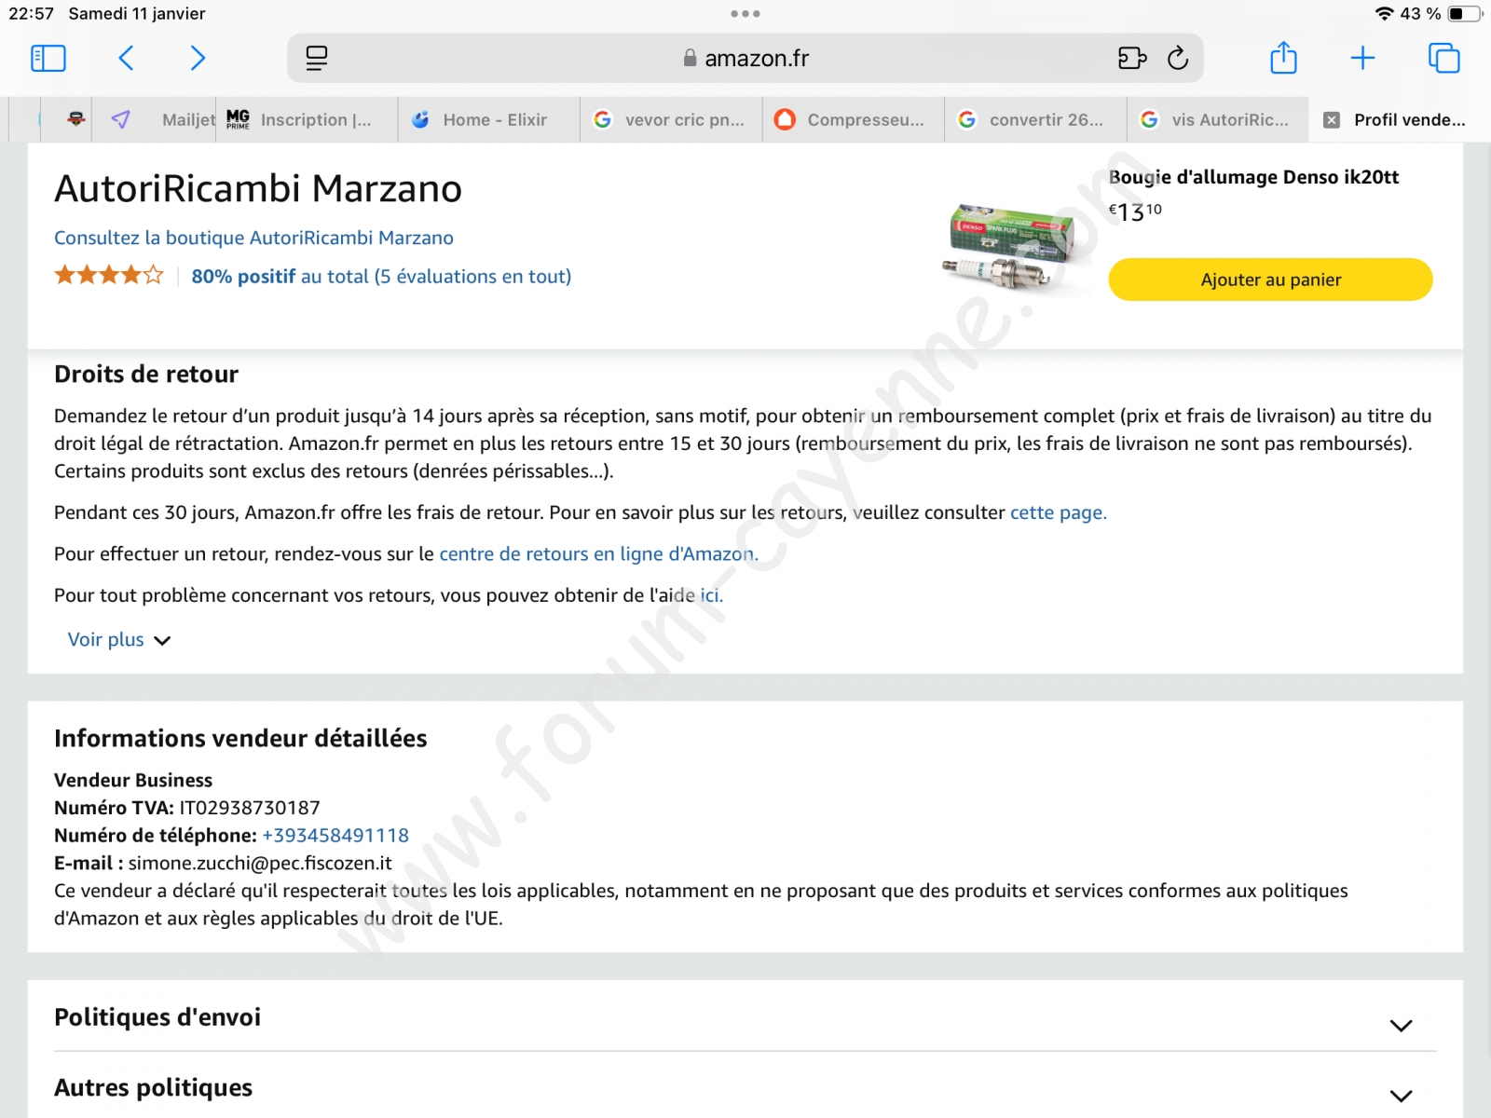Click the 'Droits de retour' heading
The height and width of the screenshot is (1118, 1491).
(146, 375)
